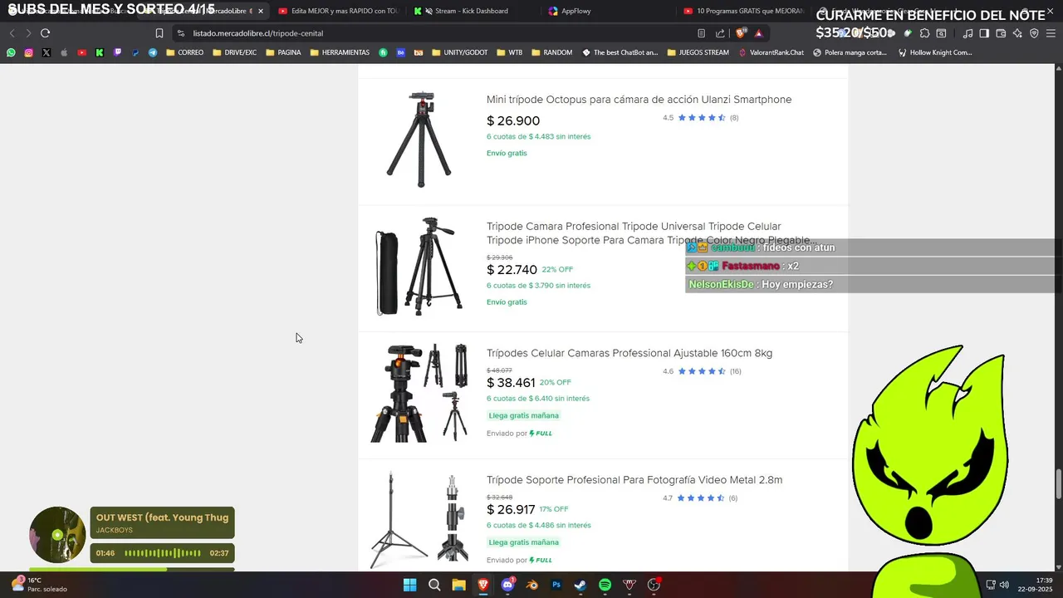Viewport: 1063px width, 598px height.
Task: Open Photoshop from the taskbar
Action: click(x=556, y=585)
